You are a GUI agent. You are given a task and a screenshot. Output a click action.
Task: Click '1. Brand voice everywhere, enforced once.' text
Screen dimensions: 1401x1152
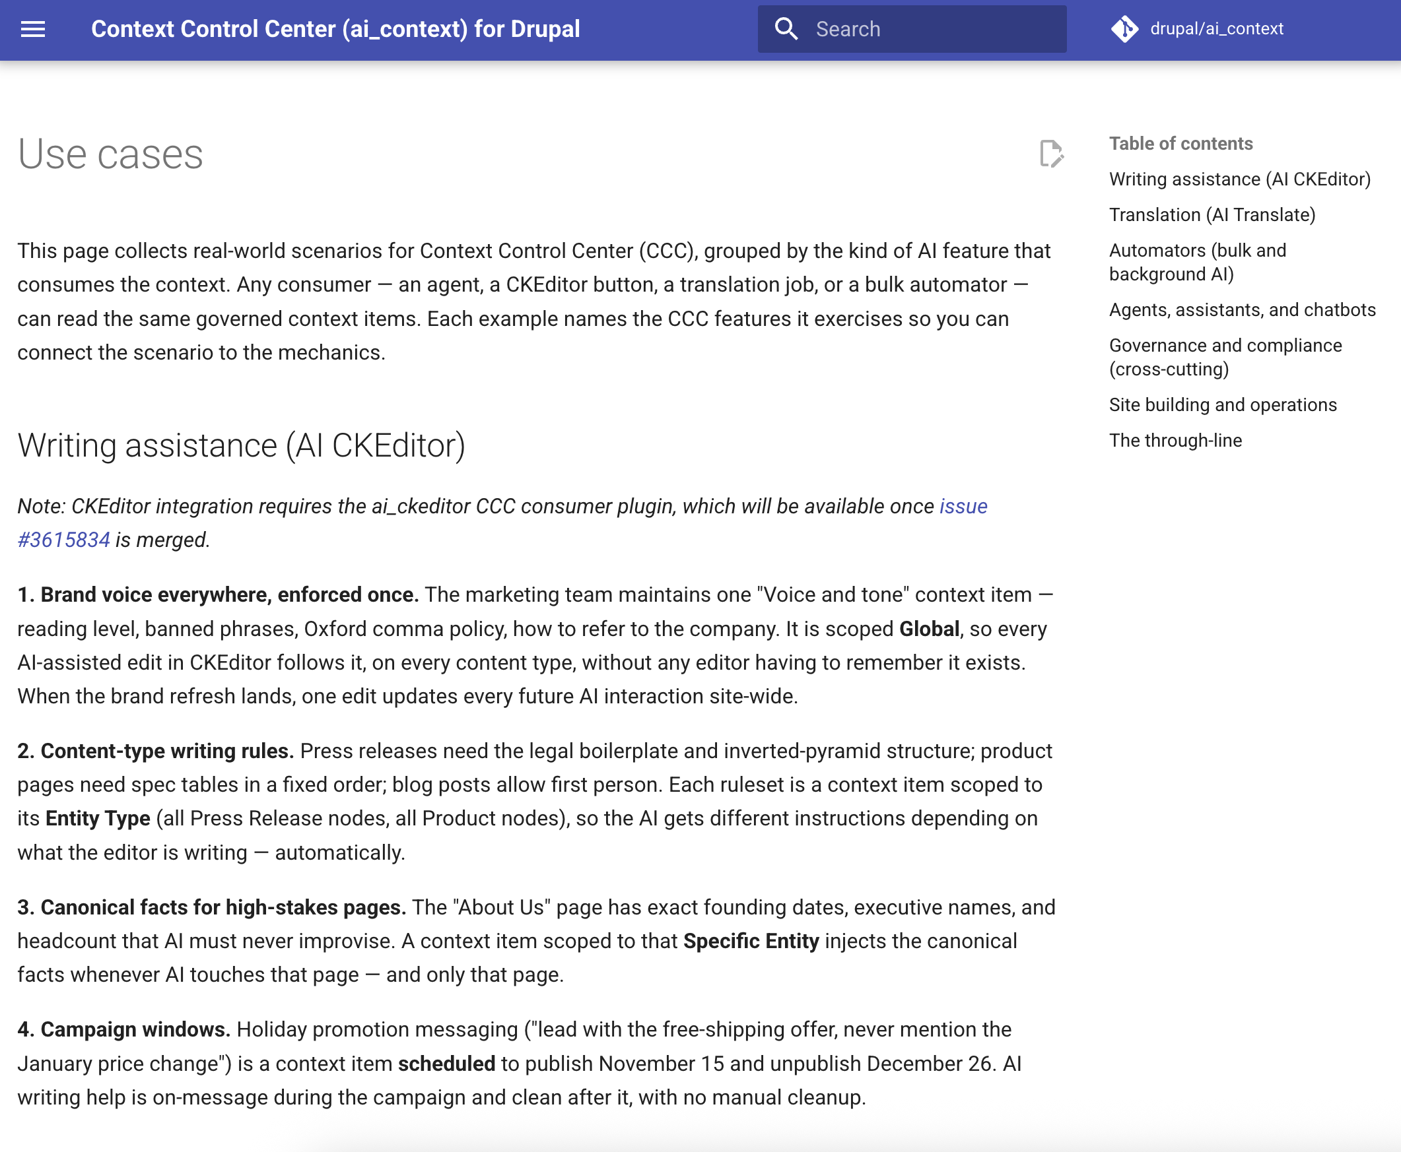point(218,594)
